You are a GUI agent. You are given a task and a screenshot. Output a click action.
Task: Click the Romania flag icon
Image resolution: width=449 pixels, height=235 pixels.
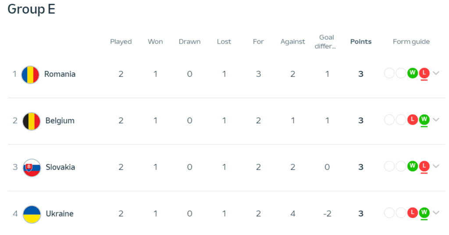click(31, 74)
